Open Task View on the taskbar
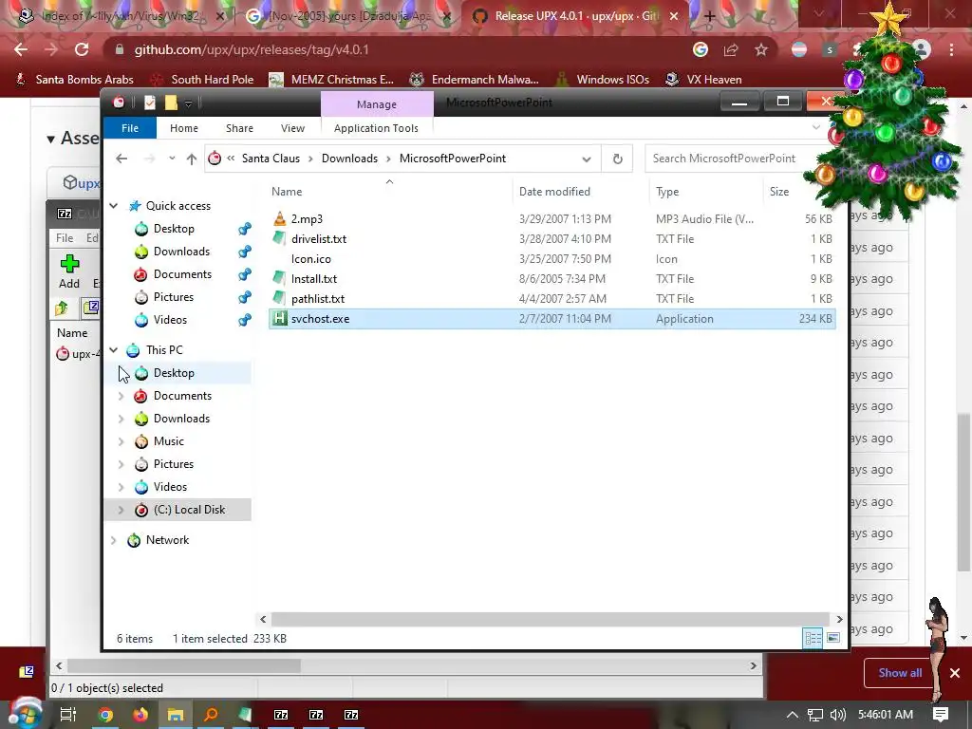 (x=68, y=715)
